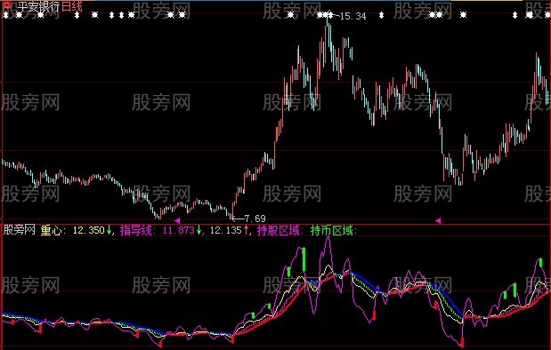Select the 指导线 indicator label

135,230
